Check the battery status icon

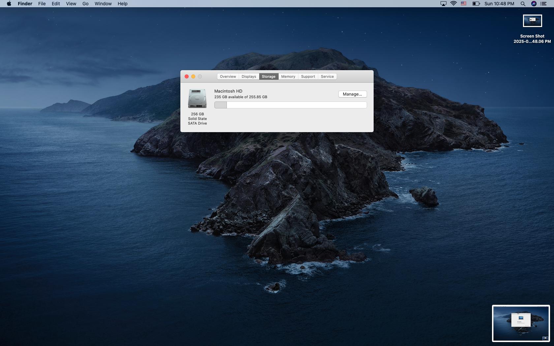(476, 4)
